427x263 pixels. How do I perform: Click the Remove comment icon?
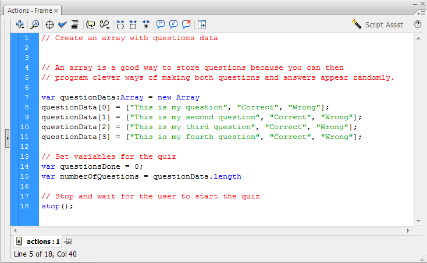[186, 24]
